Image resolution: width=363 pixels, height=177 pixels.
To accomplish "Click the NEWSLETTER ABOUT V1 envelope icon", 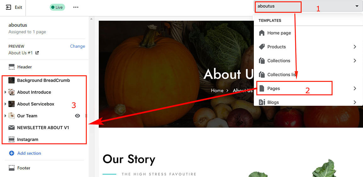I will tap(12, 128).
